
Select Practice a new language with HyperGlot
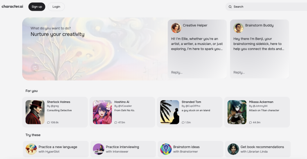click(x=56, y=149)
